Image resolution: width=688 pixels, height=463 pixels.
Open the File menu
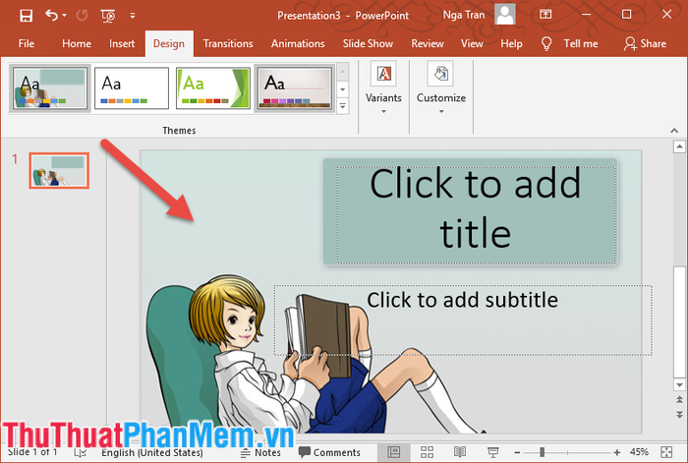(x=27, y=43)
